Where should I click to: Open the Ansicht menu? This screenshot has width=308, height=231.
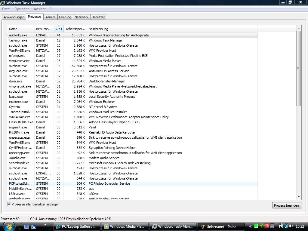[x=39, y=9]
